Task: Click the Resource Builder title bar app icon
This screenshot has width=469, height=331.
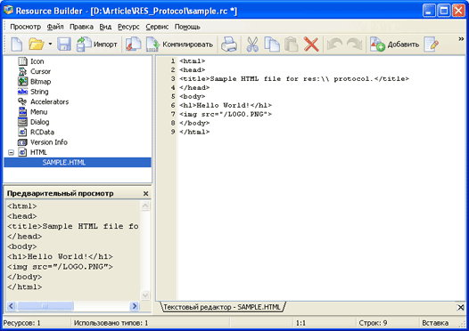Action: 8,11
